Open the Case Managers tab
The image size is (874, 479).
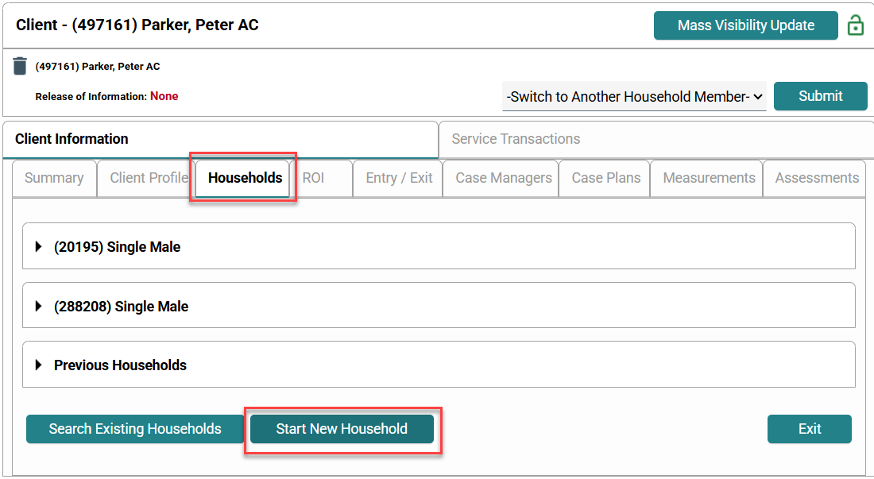[503, 178]
